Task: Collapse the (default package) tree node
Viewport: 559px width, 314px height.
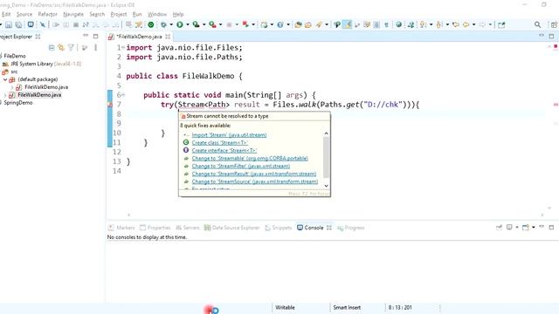Action: coord(5,79)
